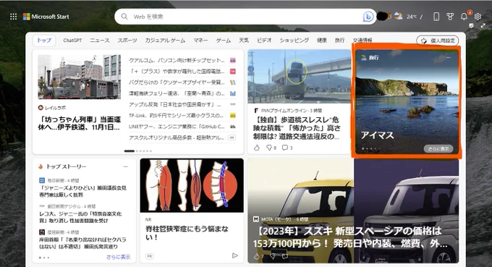The height and width of the screenshot is (267, 492).
Task: Open the ショッピング tab
Action: coord(294,41)
